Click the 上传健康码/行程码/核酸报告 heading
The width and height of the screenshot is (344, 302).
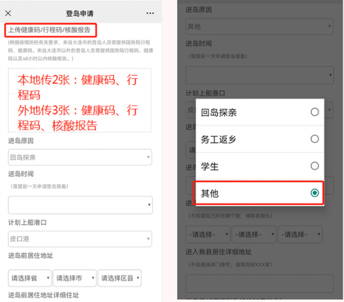(49, 30)
